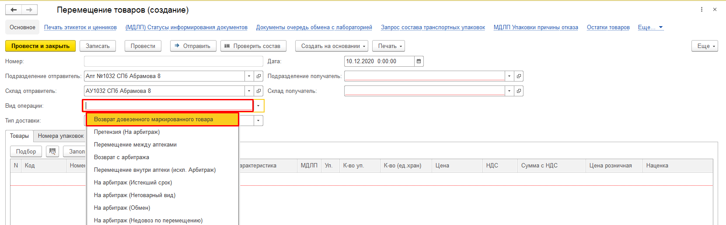
Task: Click into the Номер input field
Action: (x=174, y=61)
